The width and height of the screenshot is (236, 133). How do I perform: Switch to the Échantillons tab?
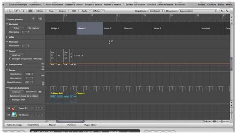(33, 125)
